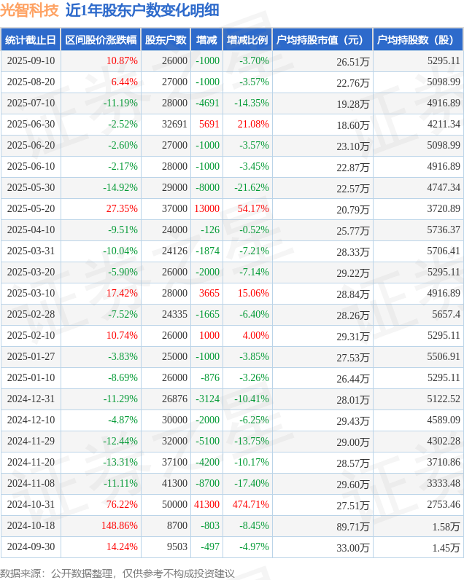This screenshot has width=464, height=580.
Task: Select the 2025-05-20 date cell
Action: pyautogui.click(x=31, y=208)
